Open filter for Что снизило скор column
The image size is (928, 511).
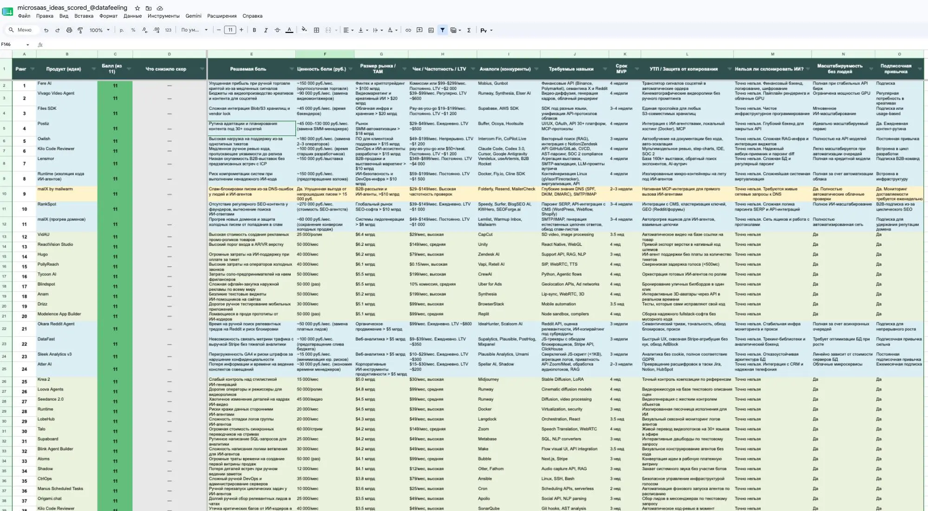pos(202,69)
